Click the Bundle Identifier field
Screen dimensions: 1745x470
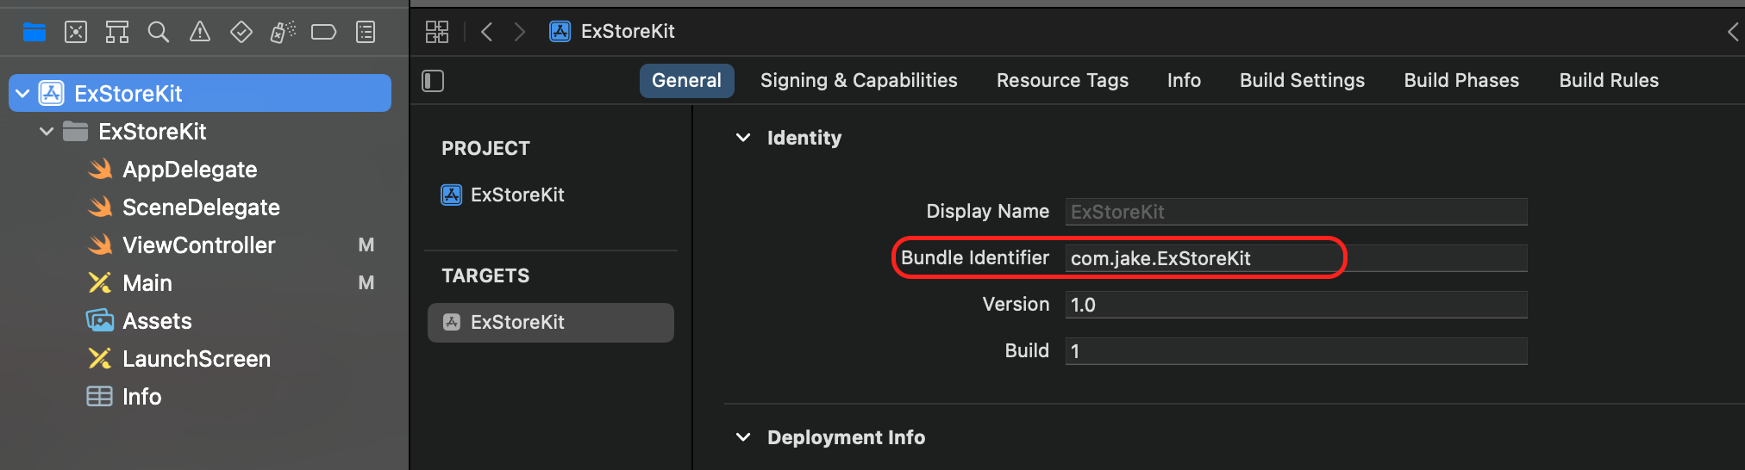(x=1296, y=258)
